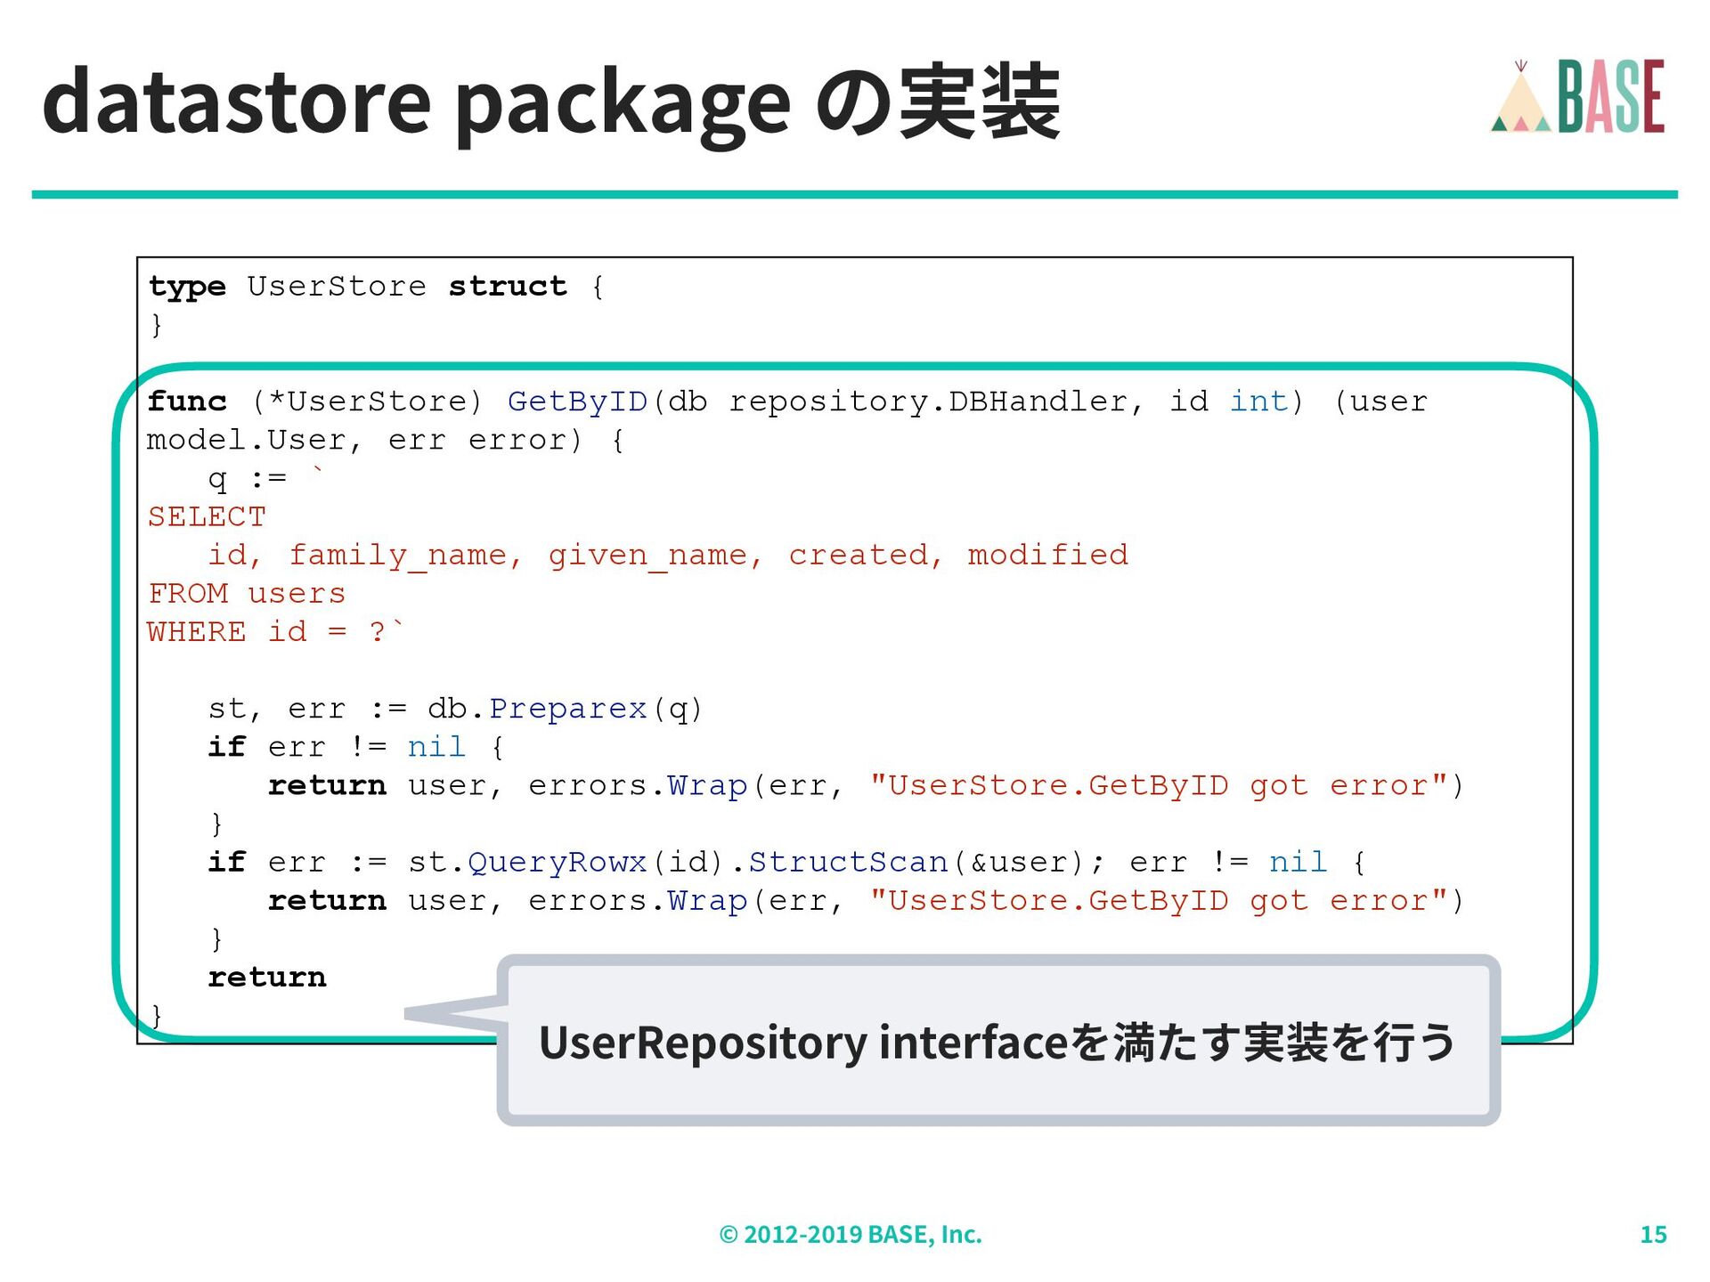
Task: Click the second 'UserStore.GetByID got error' string
Action: coord(1158,900)
